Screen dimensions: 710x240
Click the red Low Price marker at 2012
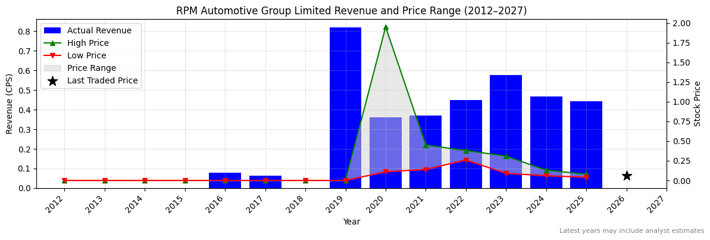point(64,180)
